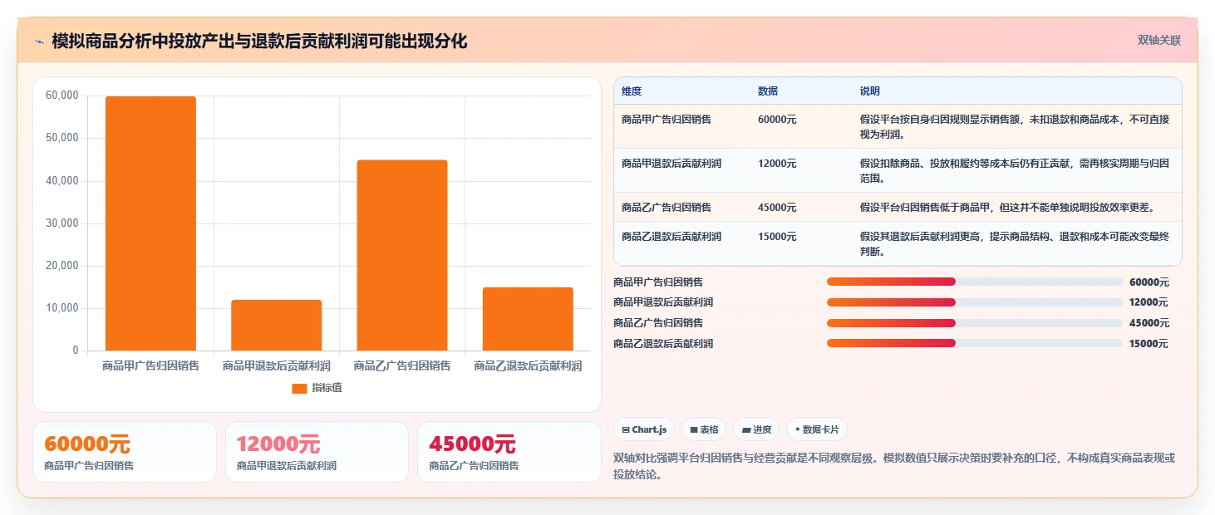Click the 双轴关联 label in header

pos(1158,40)
